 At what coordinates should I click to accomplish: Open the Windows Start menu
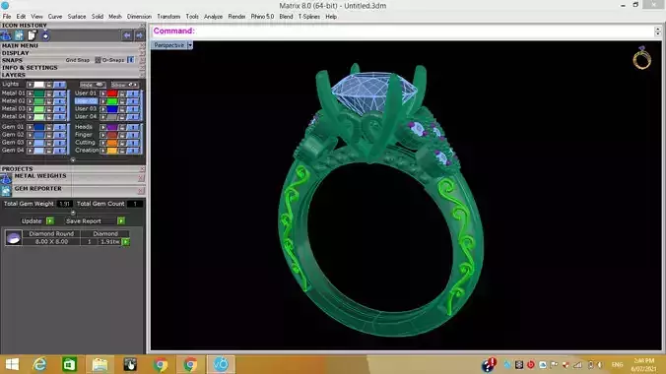pos(12,365)
